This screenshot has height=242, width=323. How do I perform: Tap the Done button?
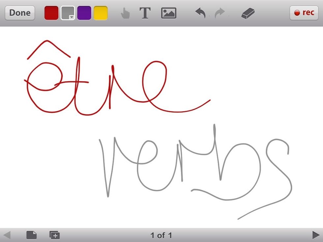point(20,13)
